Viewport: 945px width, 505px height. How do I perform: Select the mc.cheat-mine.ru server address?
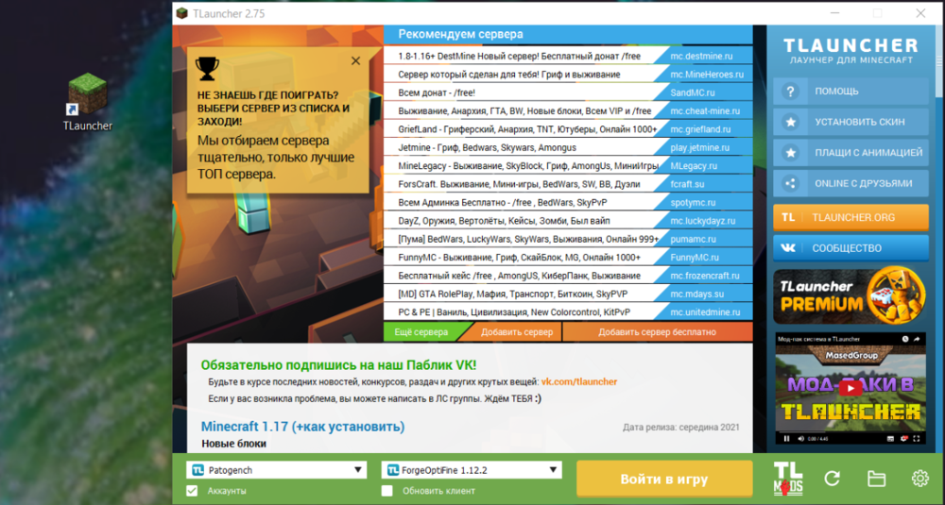coord(705,110)
